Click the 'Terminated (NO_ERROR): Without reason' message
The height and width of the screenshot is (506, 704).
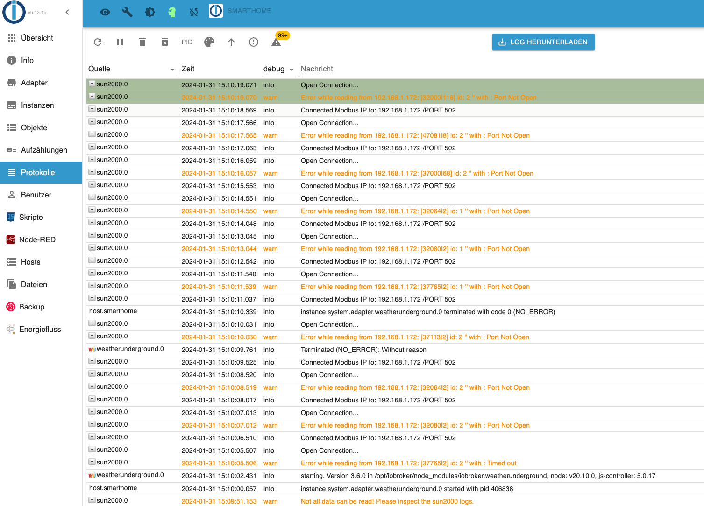pyautogui.click(x=363, y=350)
